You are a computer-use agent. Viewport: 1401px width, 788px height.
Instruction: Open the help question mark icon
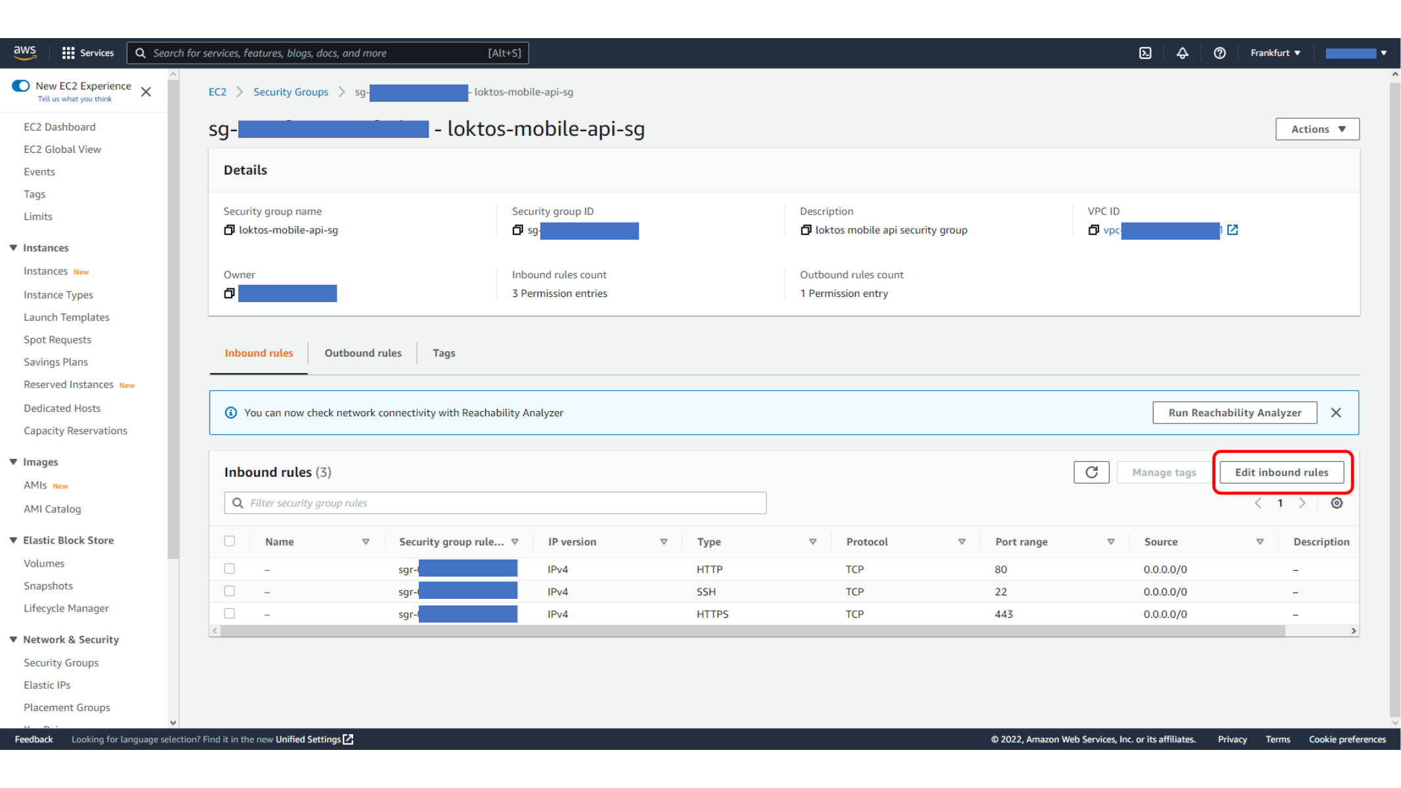click(1219, 53)
